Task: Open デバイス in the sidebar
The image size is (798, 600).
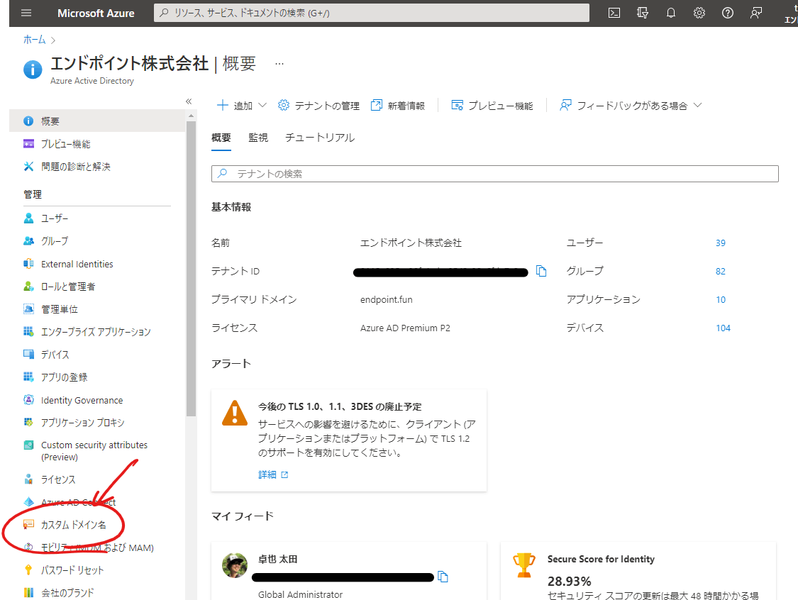Action: tap(55, 354)
